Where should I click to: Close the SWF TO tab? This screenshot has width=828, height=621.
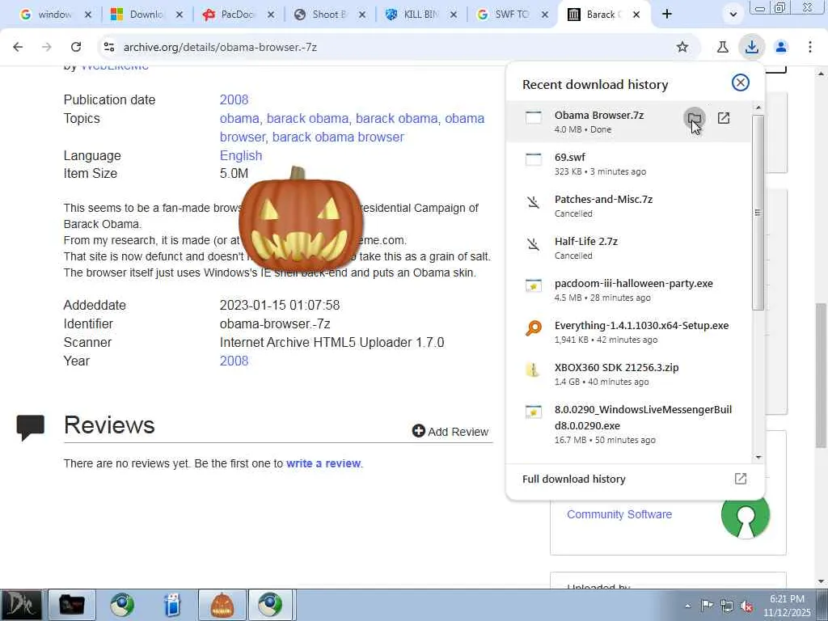(x=545, y=15)
